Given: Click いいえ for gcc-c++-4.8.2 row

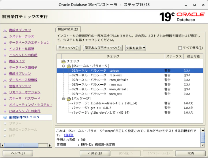Looking at the screenshot, I should 188,108.
